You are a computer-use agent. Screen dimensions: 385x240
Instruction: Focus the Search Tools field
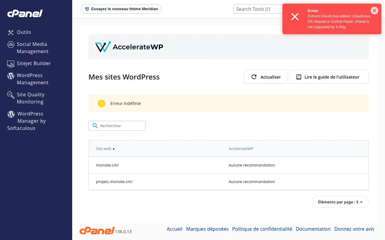tap(258, 9)
